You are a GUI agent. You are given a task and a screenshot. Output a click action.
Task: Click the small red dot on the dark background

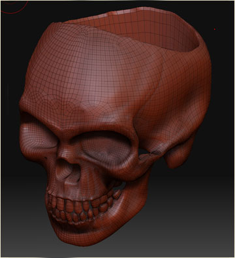[x=215, y=29]
